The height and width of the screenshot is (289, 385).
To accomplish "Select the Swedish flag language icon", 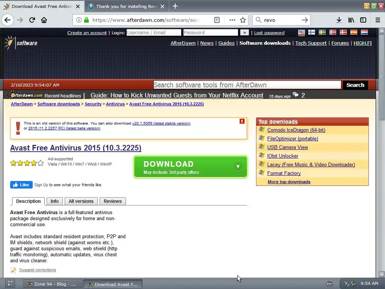I will click(x=322, y=32).
